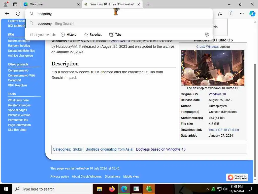Launch Firefox from the taskbar

tap(112, 189)
